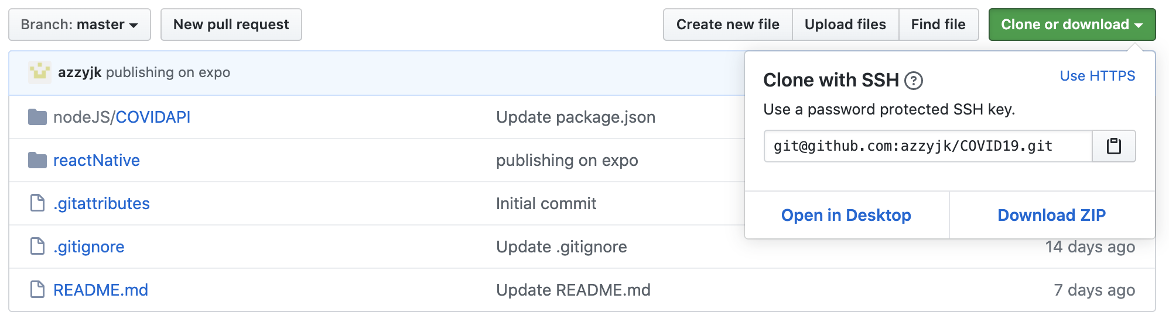Click the .gitignore file icon

coord(37,247)
